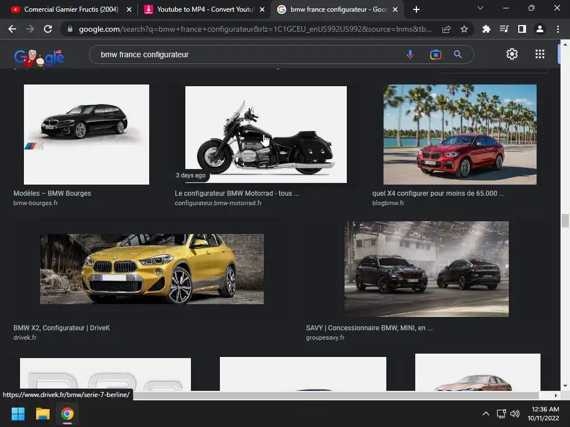Click the browser forward arrow
Screen dimensions: 570x427
(30, 29)
